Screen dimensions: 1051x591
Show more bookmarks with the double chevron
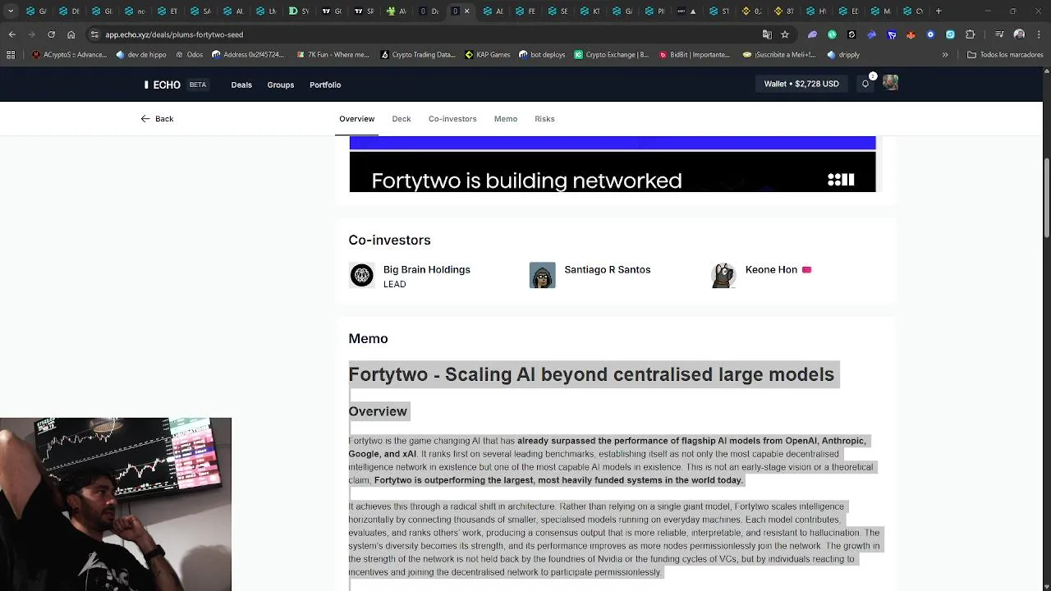pos(945,55)
